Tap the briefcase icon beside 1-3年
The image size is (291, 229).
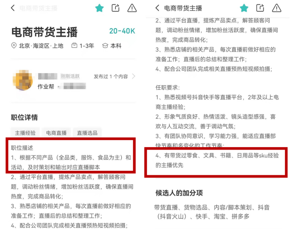[74, 45]
